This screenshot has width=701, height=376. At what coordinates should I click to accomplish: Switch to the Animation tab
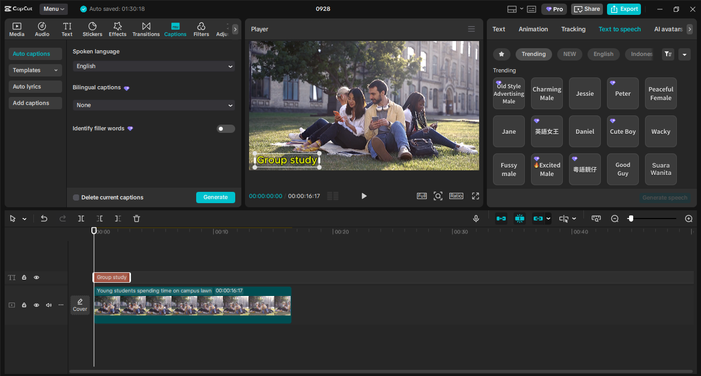pyautogui.click(x=533, y=29)
